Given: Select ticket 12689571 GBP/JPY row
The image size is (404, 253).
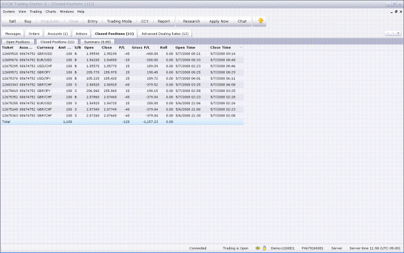Looking at the screenshot, I should [x=122, y=72].
